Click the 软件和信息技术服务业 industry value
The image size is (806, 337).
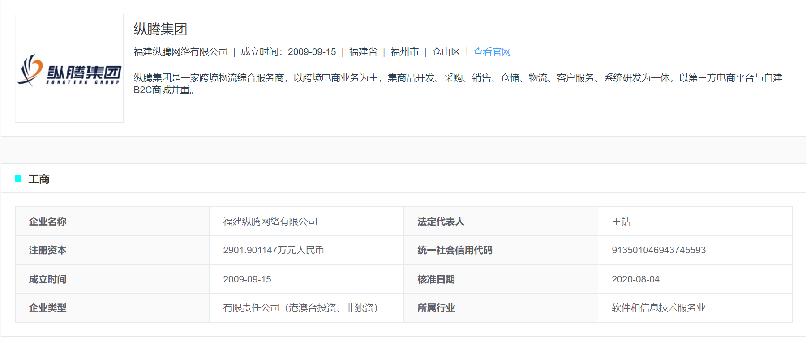click(659, 308)
